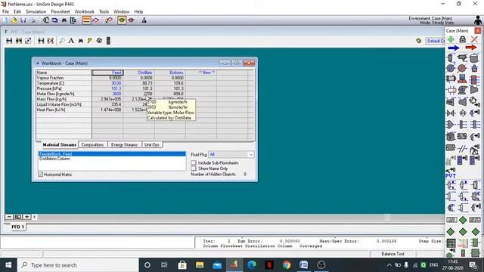
Task: Click the flask basis environment icon
Action: click(x=144, y=20)
